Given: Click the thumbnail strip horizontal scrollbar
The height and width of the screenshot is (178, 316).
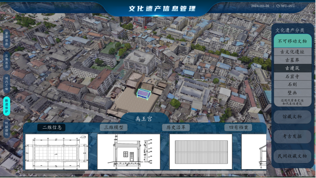Looking at the screenshot, I should pyautogui.click(x=54, y=172).
